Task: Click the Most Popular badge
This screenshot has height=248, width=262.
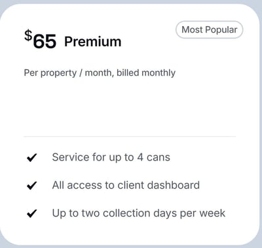Action: pos(209,30)
